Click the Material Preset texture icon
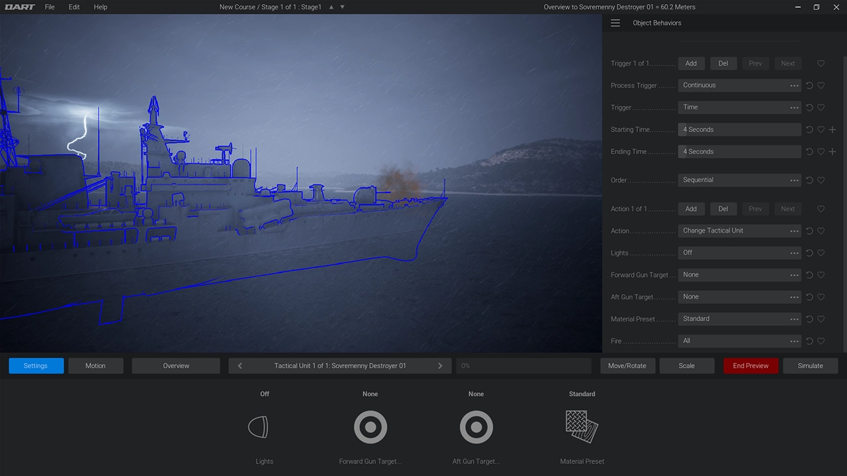The image size is (847, 476). [x=582, y=426]
